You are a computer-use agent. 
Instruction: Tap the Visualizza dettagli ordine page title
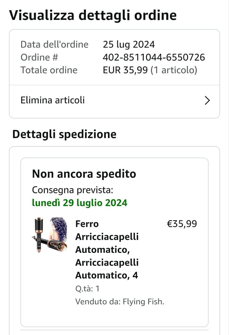[93, 15]
